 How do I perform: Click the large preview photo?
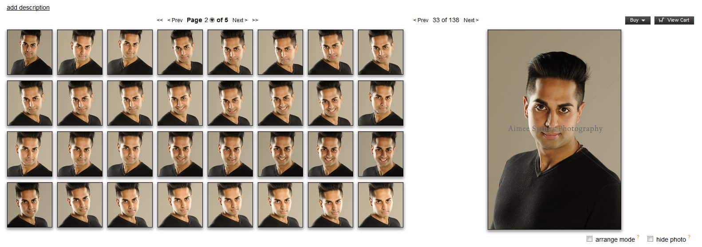click(x=554, y=130)
